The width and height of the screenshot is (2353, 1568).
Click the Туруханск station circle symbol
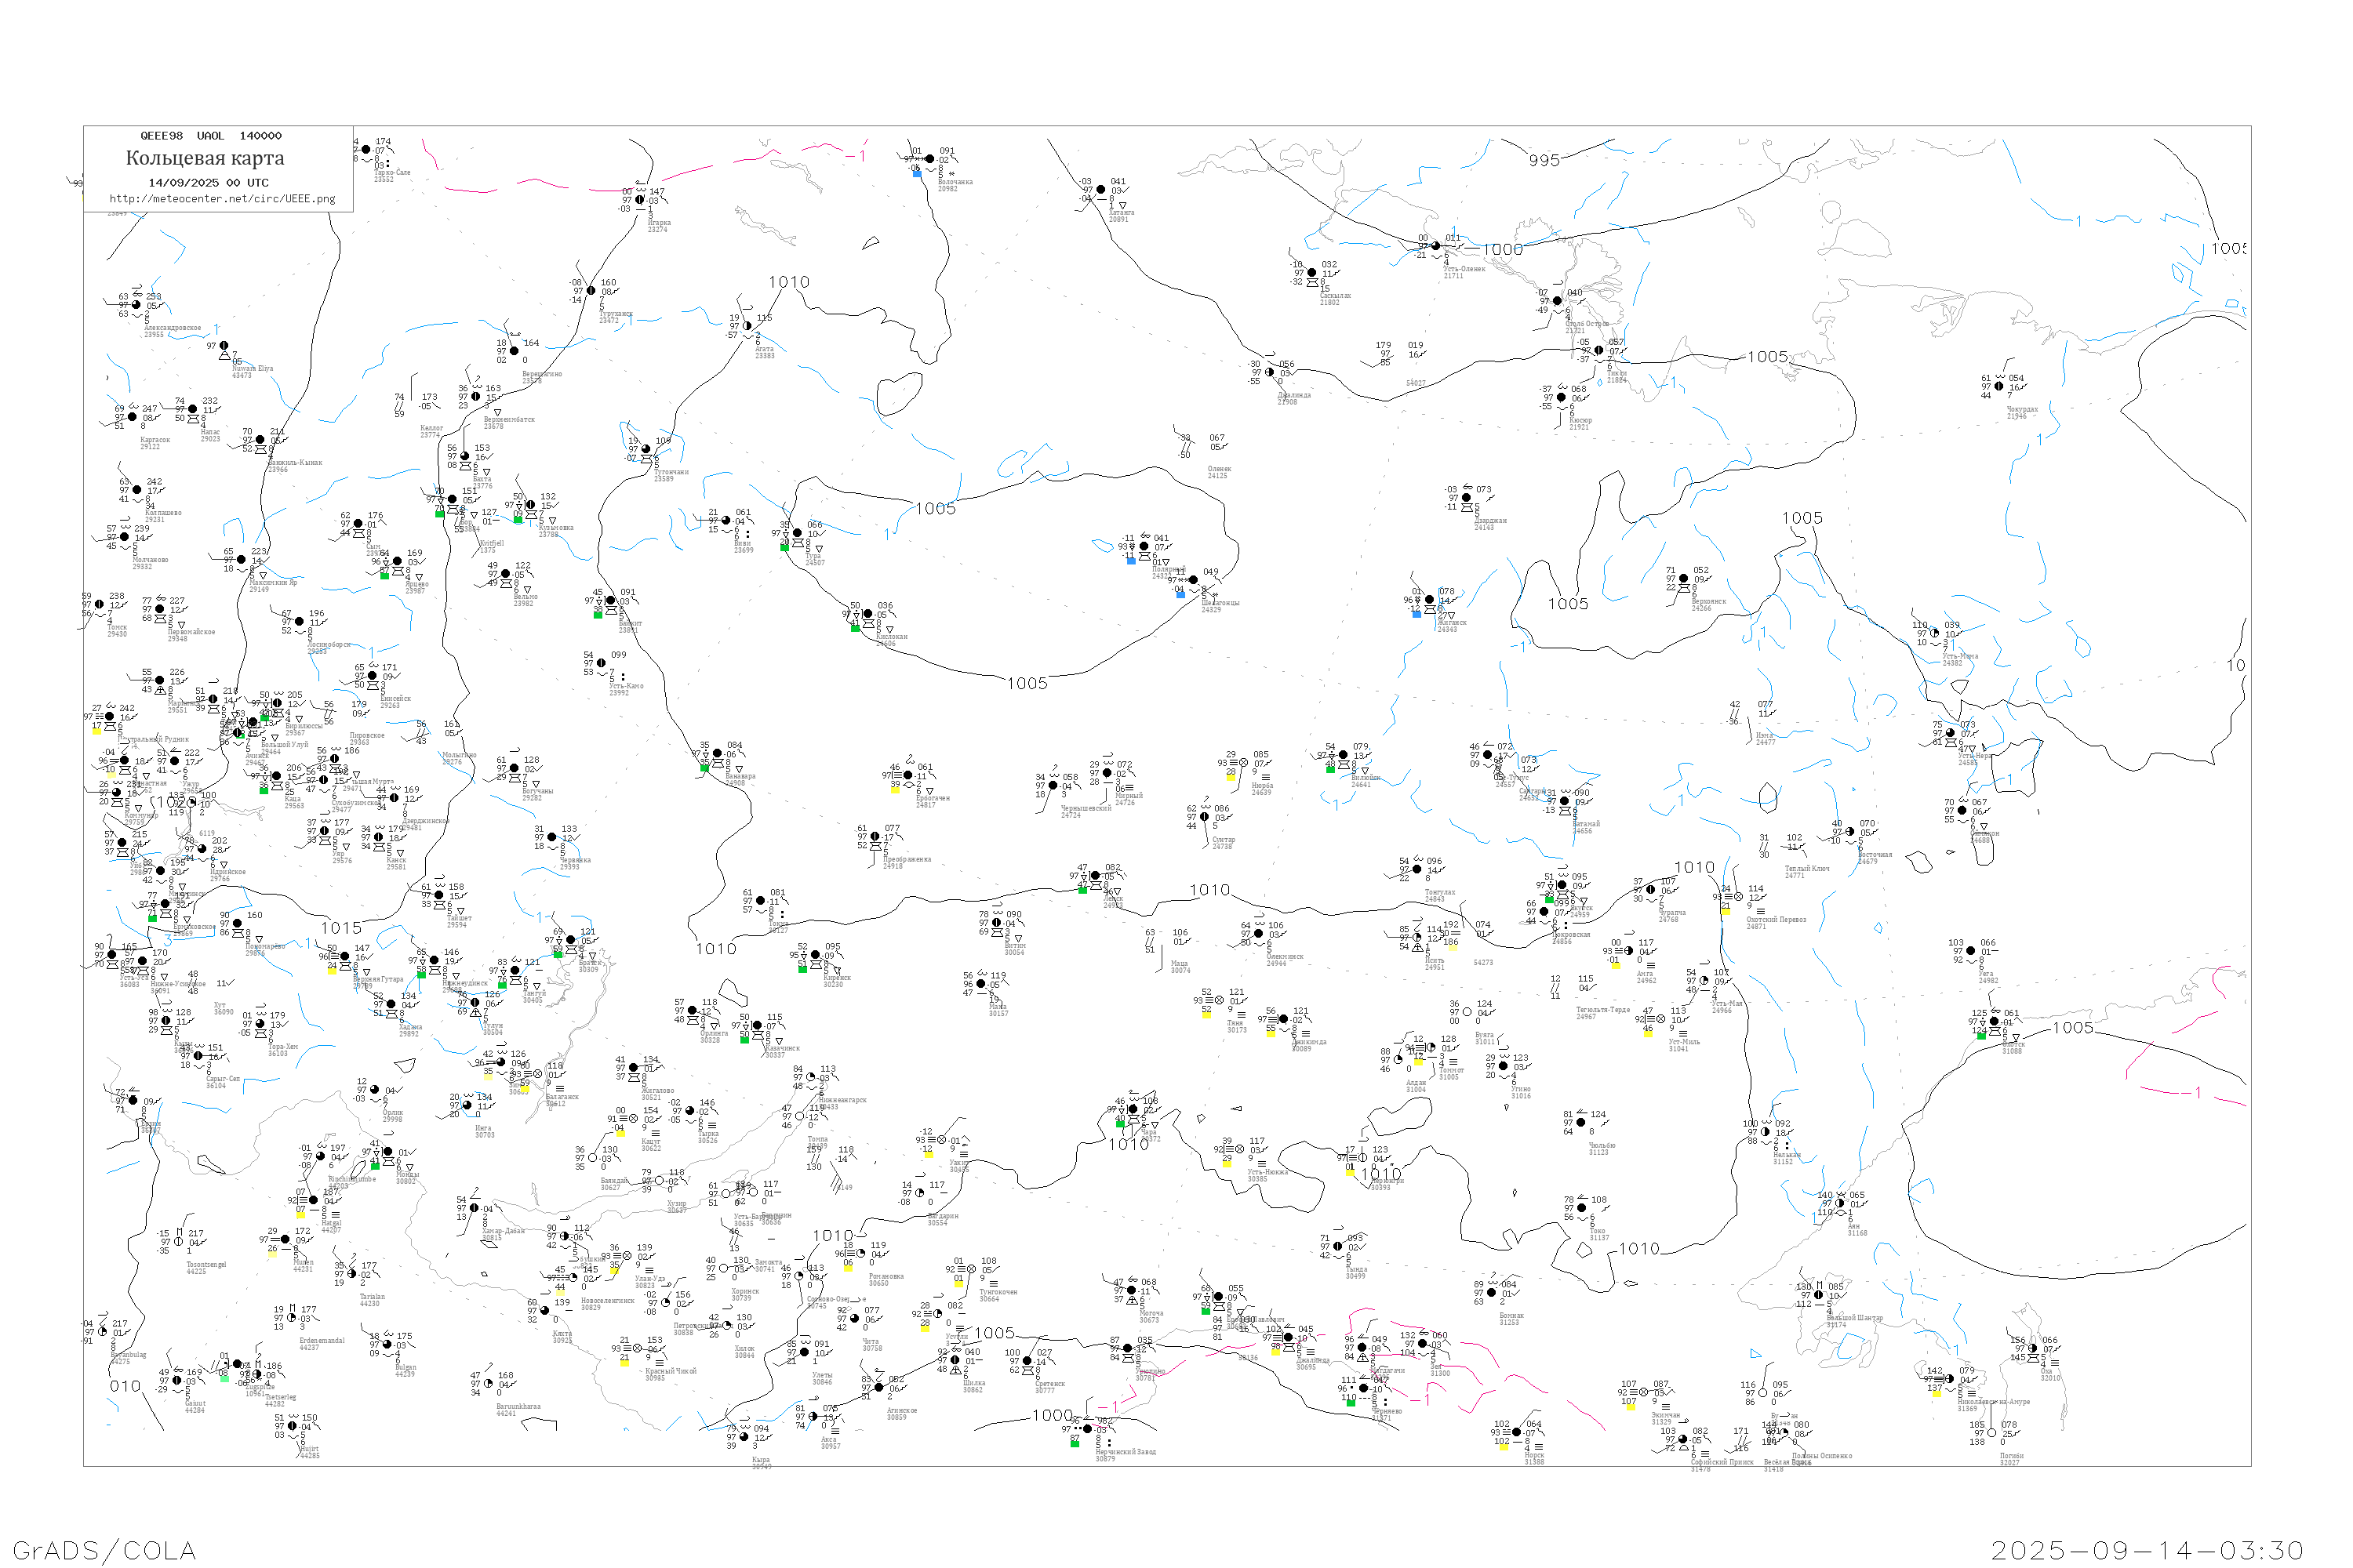point(591,291)
